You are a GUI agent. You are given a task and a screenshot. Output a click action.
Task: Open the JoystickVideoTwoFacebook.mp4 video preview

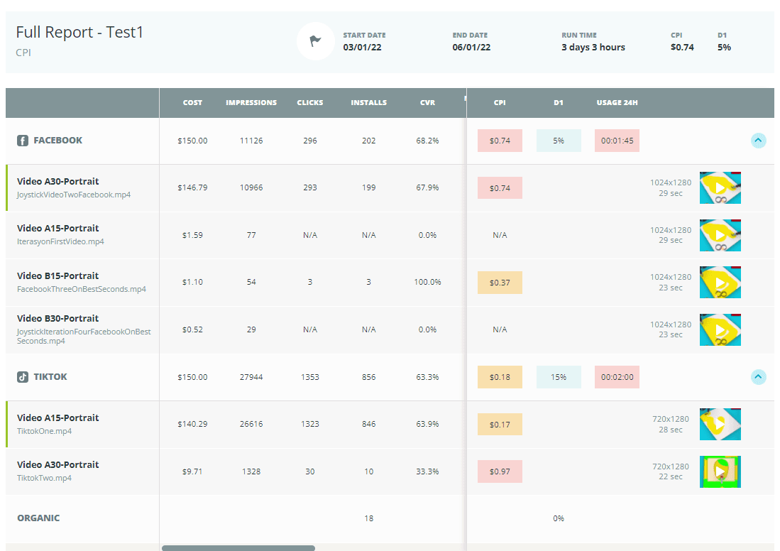(720, 187)
